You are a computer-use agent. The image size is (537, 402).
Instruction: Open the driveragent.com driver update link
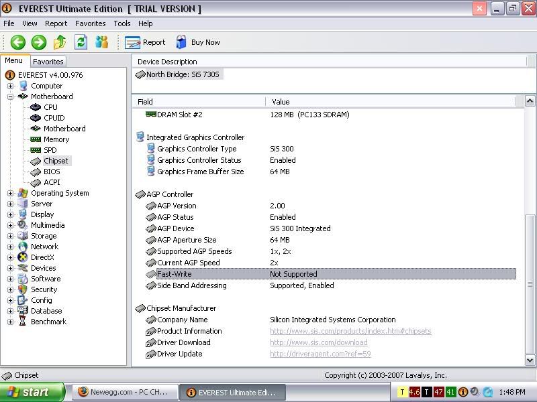(x=320, y=354)
